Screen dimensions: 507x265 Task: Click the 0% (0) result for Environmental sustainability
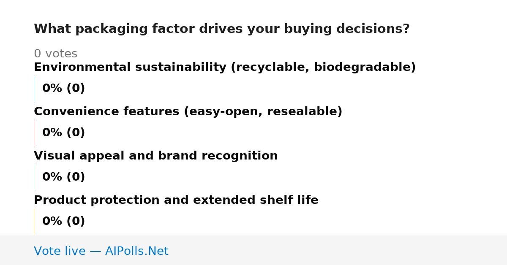[64, 89]
